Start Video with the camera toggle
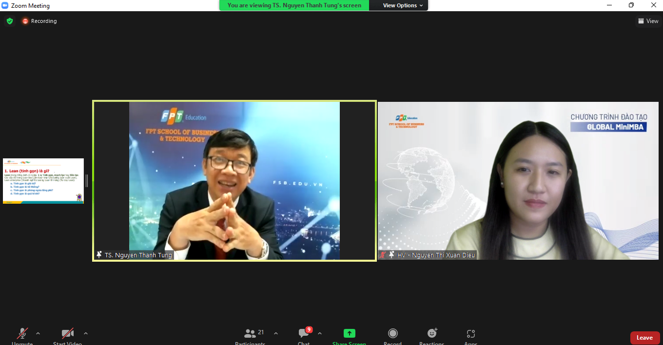 pyautogui.click(x=67, y=335)
